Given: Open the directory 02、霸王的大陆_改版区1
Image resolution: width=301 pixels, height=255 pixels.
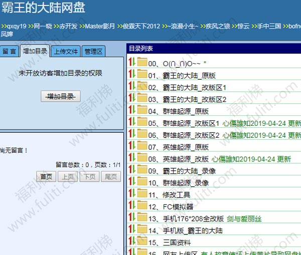Looking at the screenshot, I should coord(195,87).
